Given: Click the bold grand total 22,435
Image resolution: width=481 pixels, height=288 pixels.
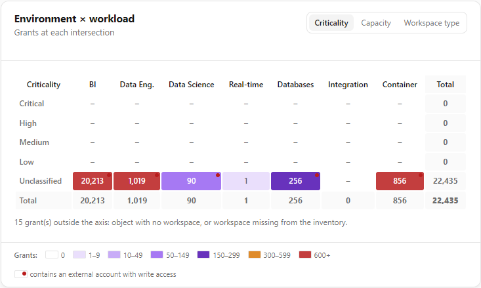Looking at the screenshot, I should [x=445, y=201].
